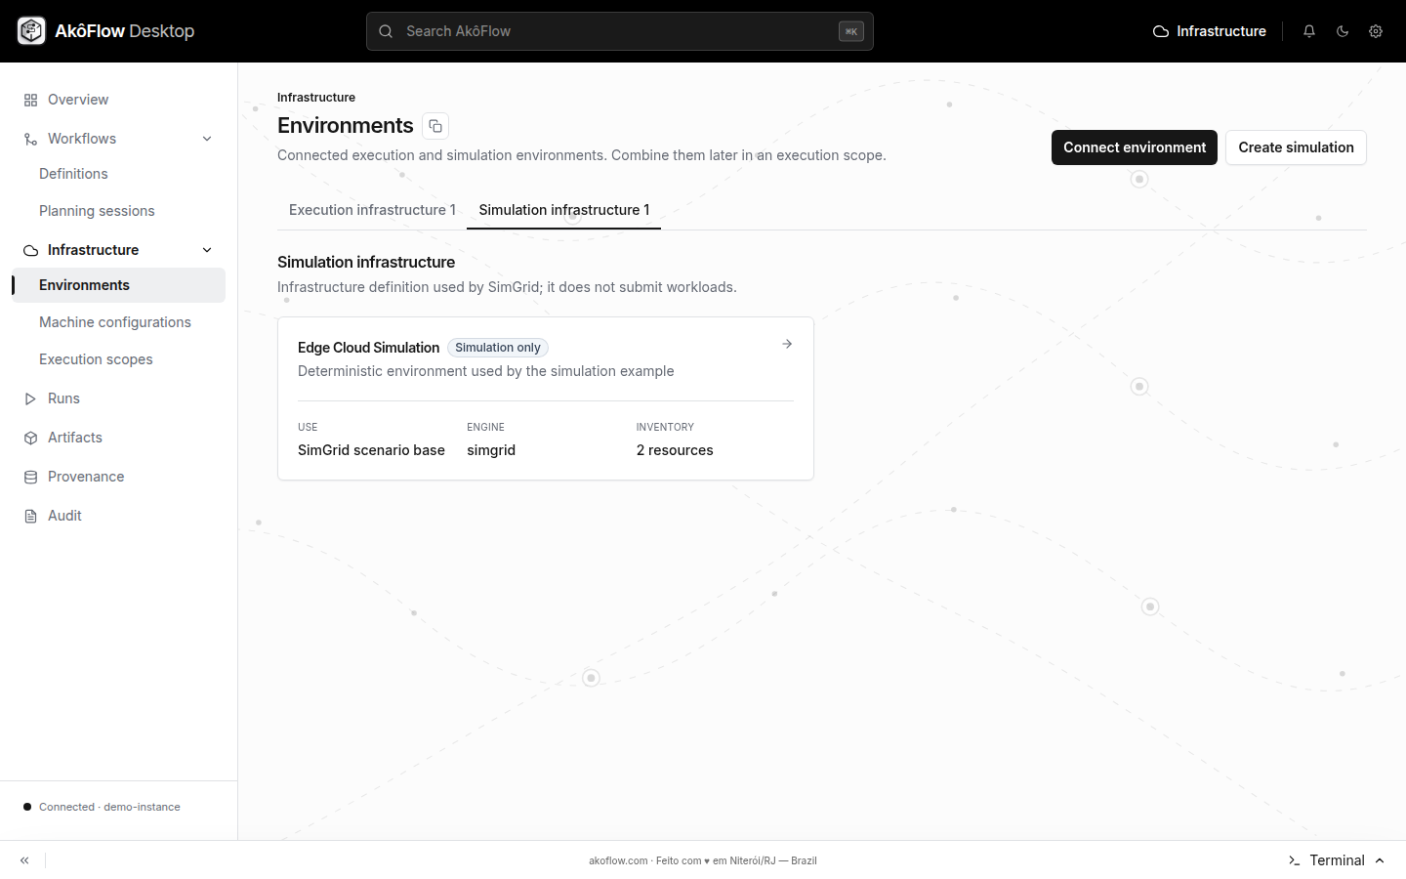This screenshot has height=879, width=1406.
Task: Go to Planning sessions
Action: 97,211
